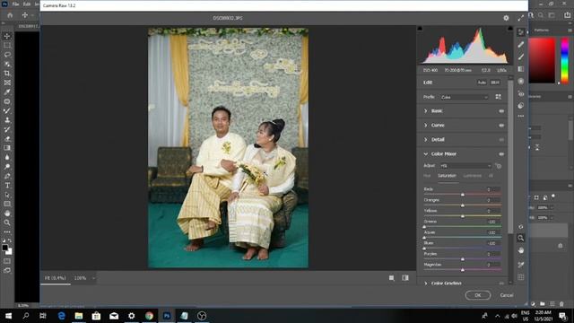Select the Crop tool in Photoshop toolbar
The image size is (574, 323).
[7, 74]
